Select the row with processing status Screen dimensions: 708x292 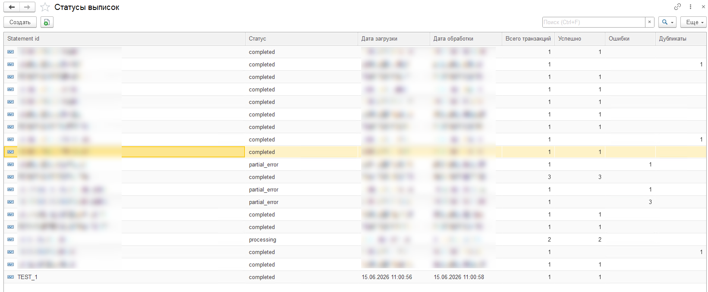355,239
